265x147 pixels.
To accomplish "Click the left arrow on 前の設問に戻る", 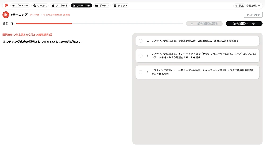I will pyautogui.click(x=192, y=24).
